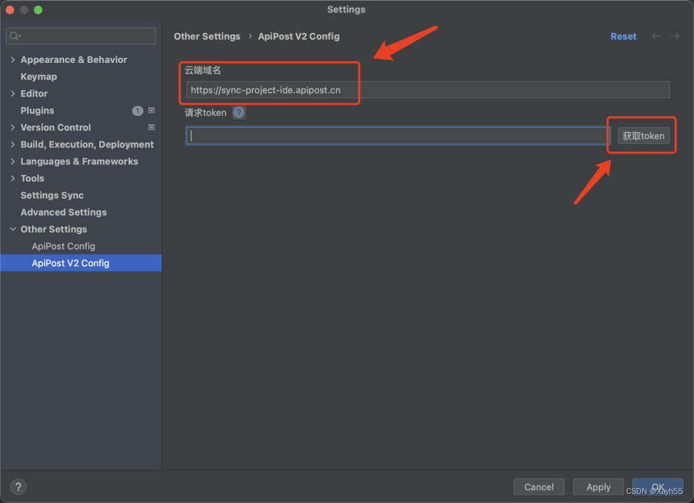
Task: Expand the Appearance & Behavior section
Action: (x=12, y=59)
